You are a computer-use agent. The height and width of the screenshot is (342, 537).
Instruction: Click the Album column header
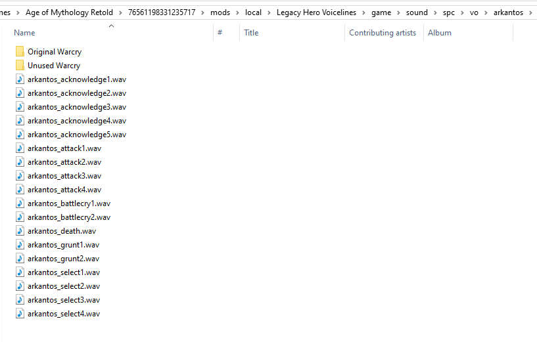coord(439,33)
